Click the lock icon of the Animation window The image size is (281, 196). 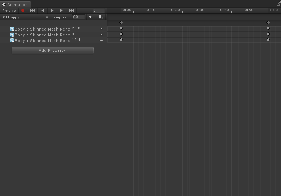[x=278, y=5]
